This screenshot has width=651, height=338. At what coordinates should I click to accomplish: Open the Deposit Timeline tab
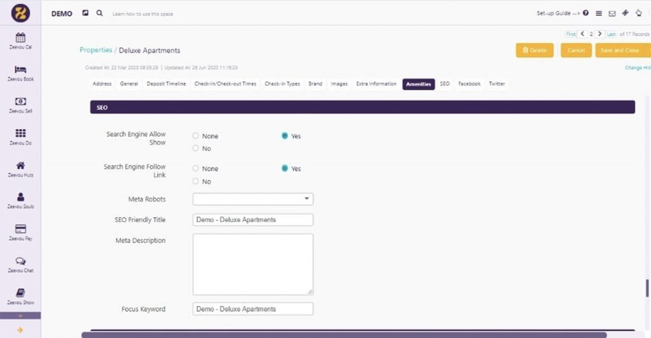pos(166,84)
